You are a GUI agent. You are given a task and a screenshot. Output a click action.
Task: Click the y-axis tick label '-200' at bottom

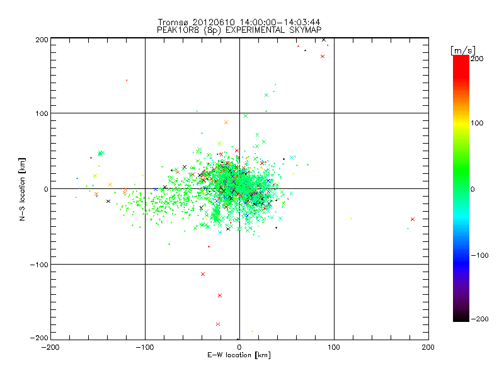coord(39,338)
